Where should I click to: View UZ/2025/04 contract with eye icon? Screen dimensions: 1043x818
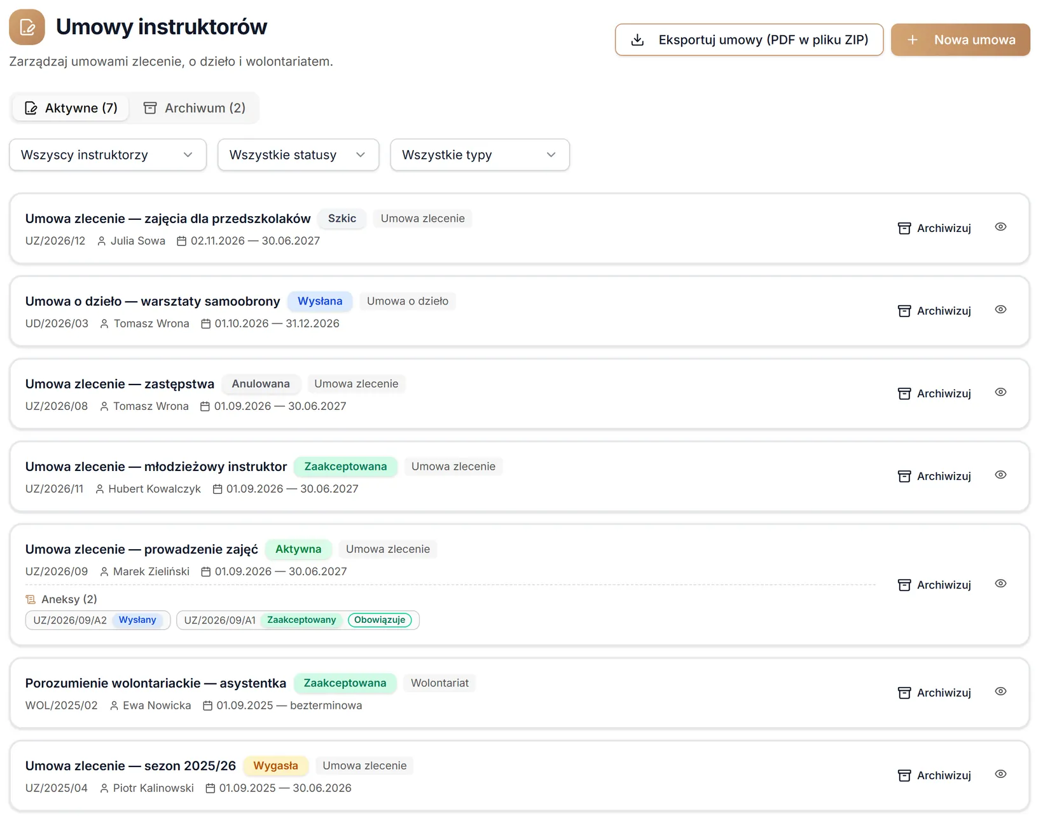tap(1000, 774)
